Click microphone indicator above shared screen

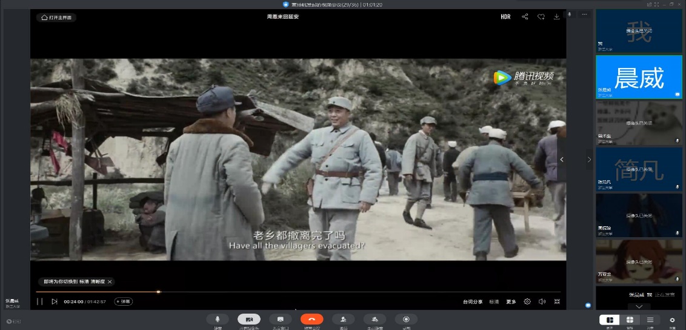pyautogui.click(x=570, y=15)
